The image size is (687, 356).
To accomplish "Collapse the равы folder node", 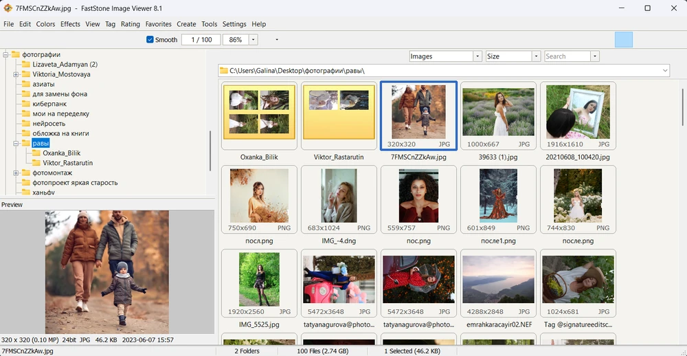I will point(16,144).
